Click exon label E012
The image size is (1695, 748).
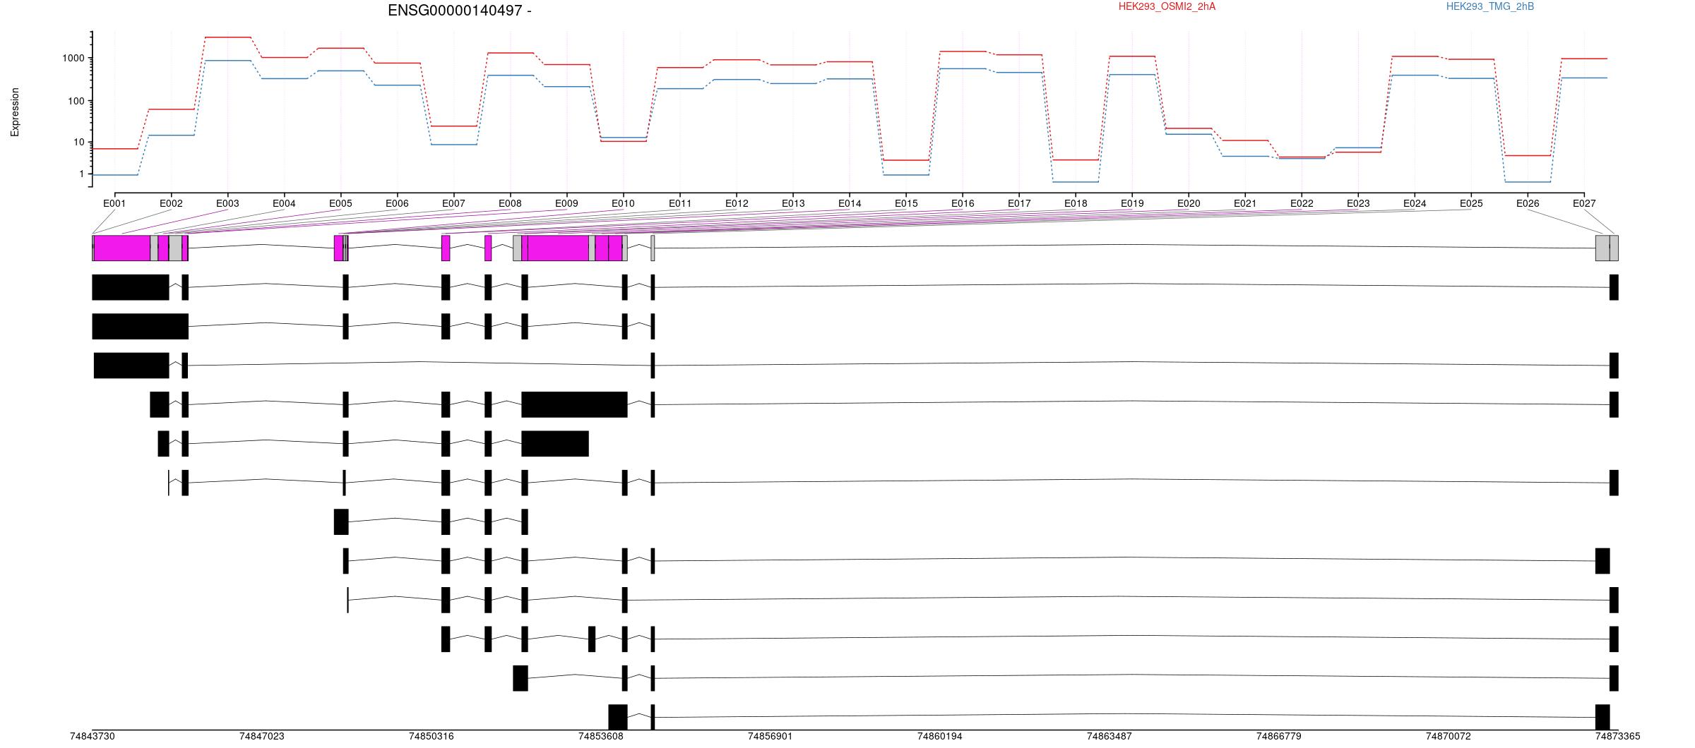[x=737, y=203]
